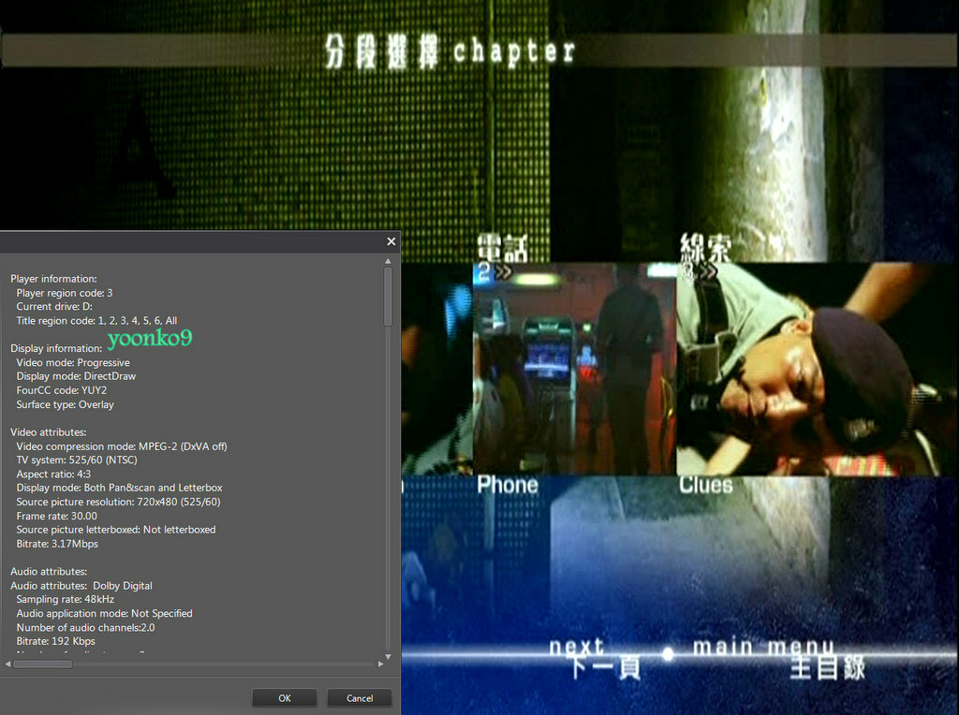959x715 pixels.
Task: Click 'Video compression mode: MPEG-2 (DxVA off)'
Action: pos(122,446)
